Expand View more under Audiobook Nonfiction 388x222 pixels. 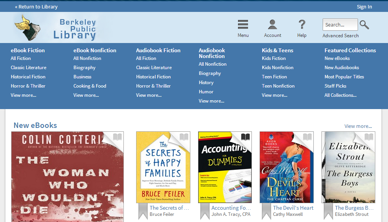pos(211,101)
